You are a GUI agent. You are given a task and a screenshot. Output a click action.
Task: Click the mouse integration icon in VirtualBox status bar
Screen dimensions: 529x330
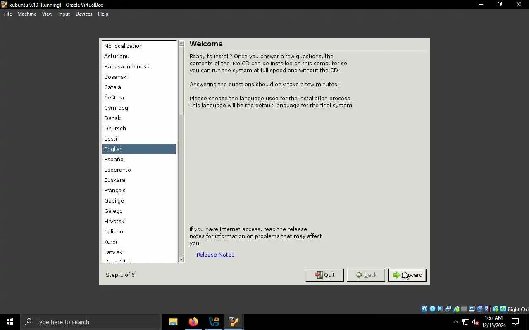point(496,309)
